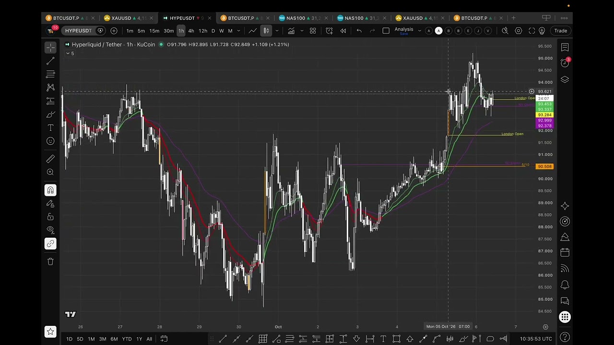Open the go to date picker
This screenshot has width=614, height=345.
click(164, 339)
